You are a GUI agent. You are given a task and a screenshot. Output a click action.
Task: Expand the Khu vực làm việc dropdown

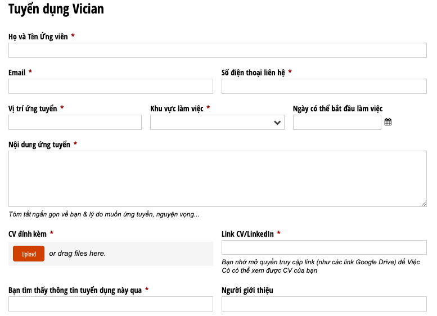click(217, 123)
